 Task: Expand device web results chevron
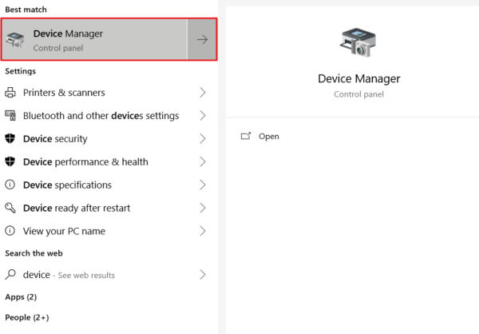pyautogui.click(x=203, y=275)
